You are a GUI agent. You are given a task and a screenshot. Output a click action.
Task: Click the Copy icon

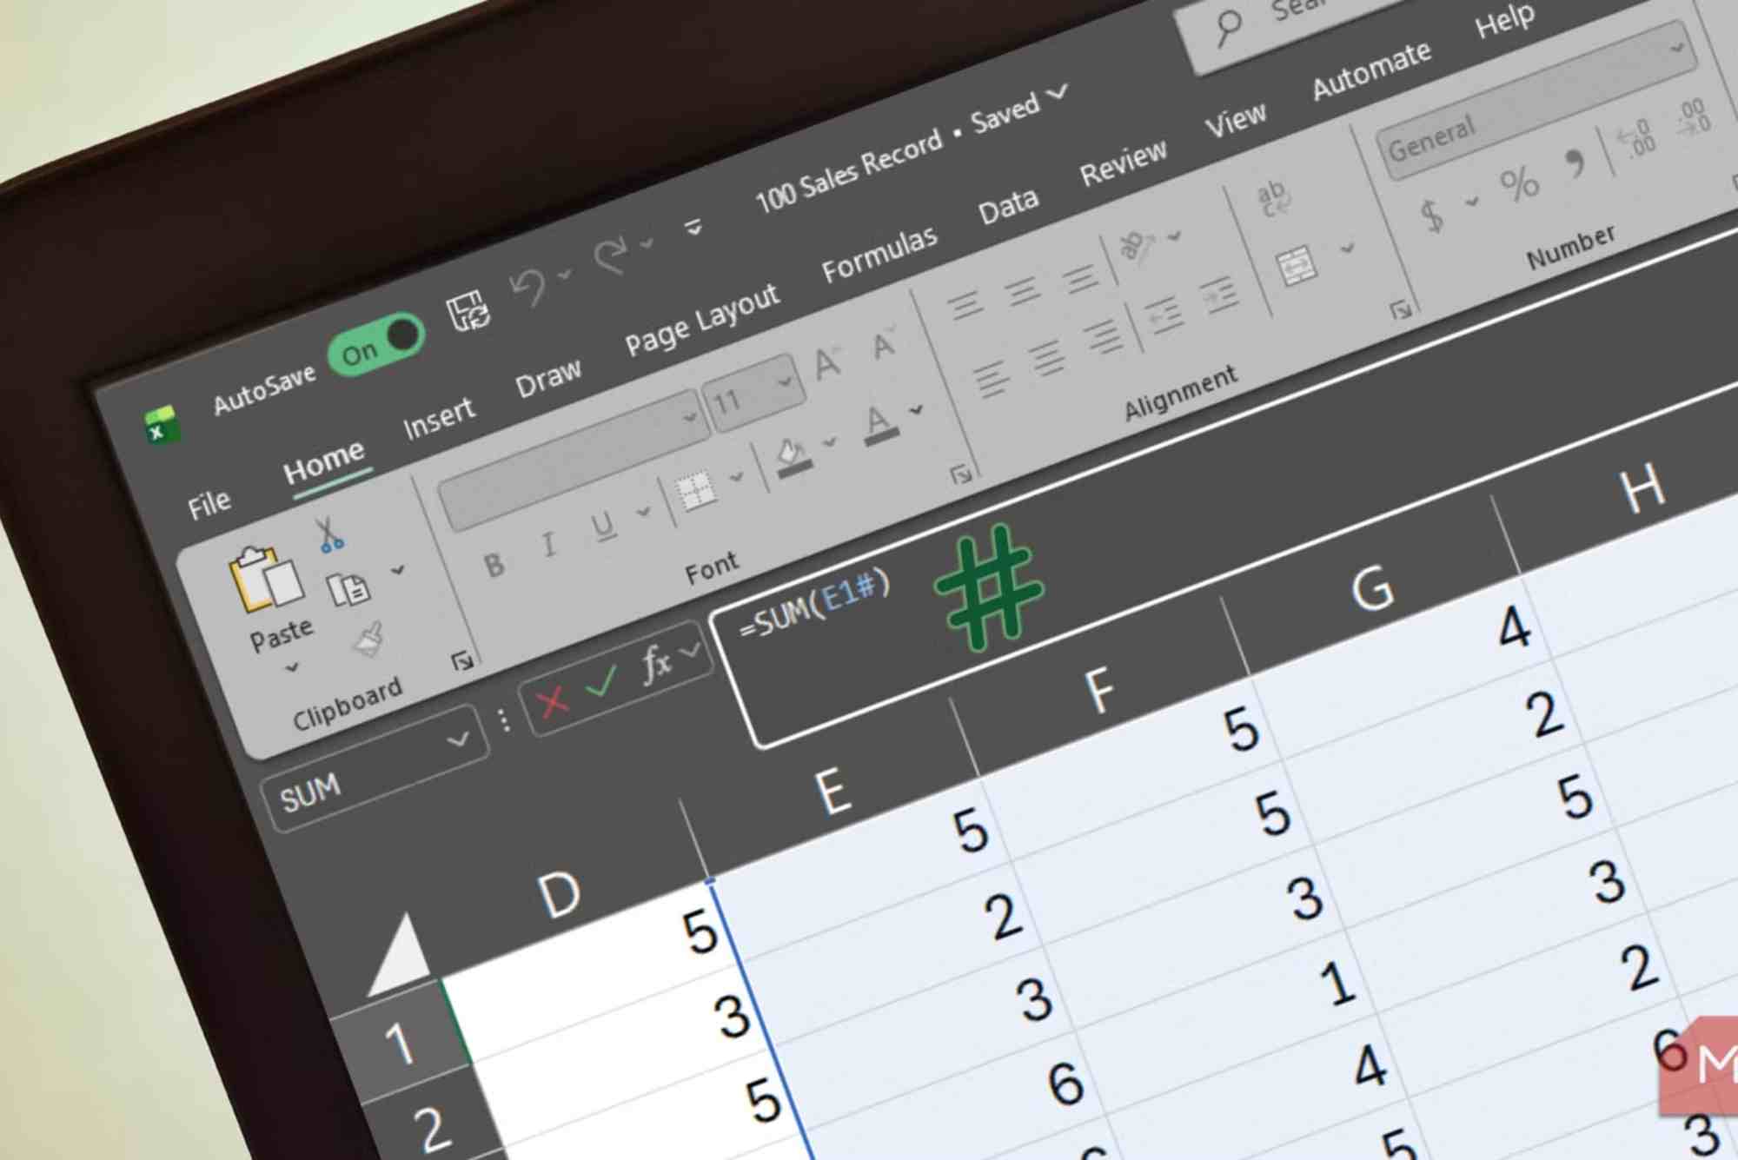pyautogui.click(x=348, y=589)
